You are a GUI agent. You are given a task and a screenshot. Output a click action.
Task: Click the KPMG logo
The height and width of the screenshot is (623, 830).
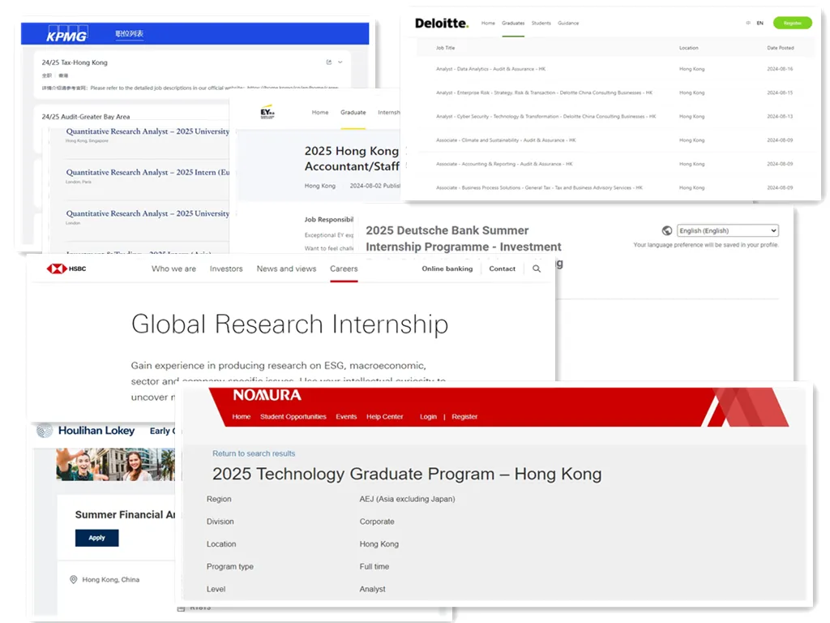pos(66,34)
